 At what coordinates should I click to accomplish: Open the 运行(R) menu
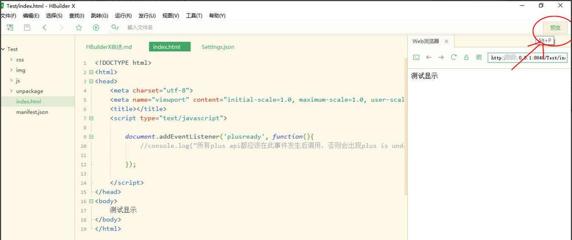coord(123,16)
